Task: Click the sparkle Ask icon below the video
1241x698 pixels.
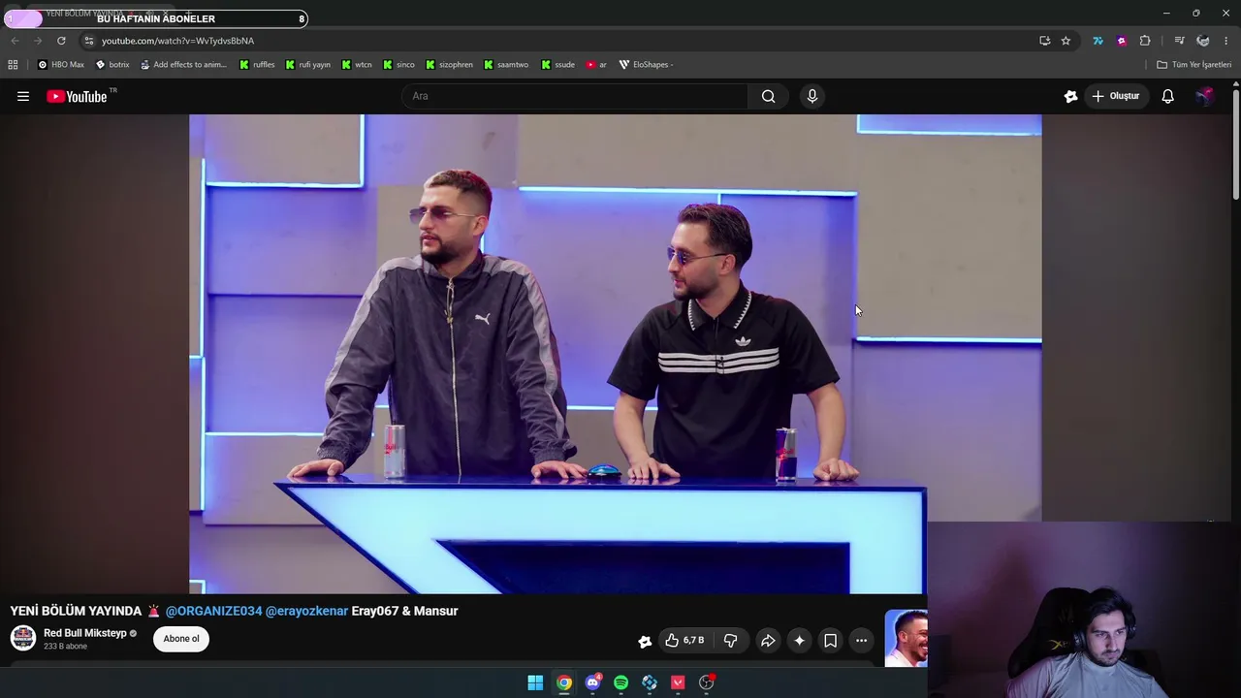Action: click(799, 640)
